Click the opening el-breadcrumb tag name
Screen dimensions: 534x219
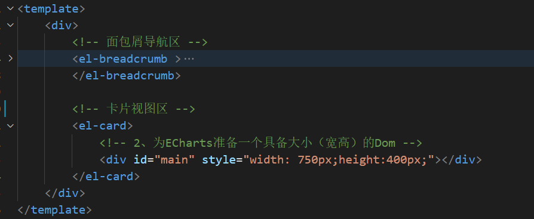(123, 59)
